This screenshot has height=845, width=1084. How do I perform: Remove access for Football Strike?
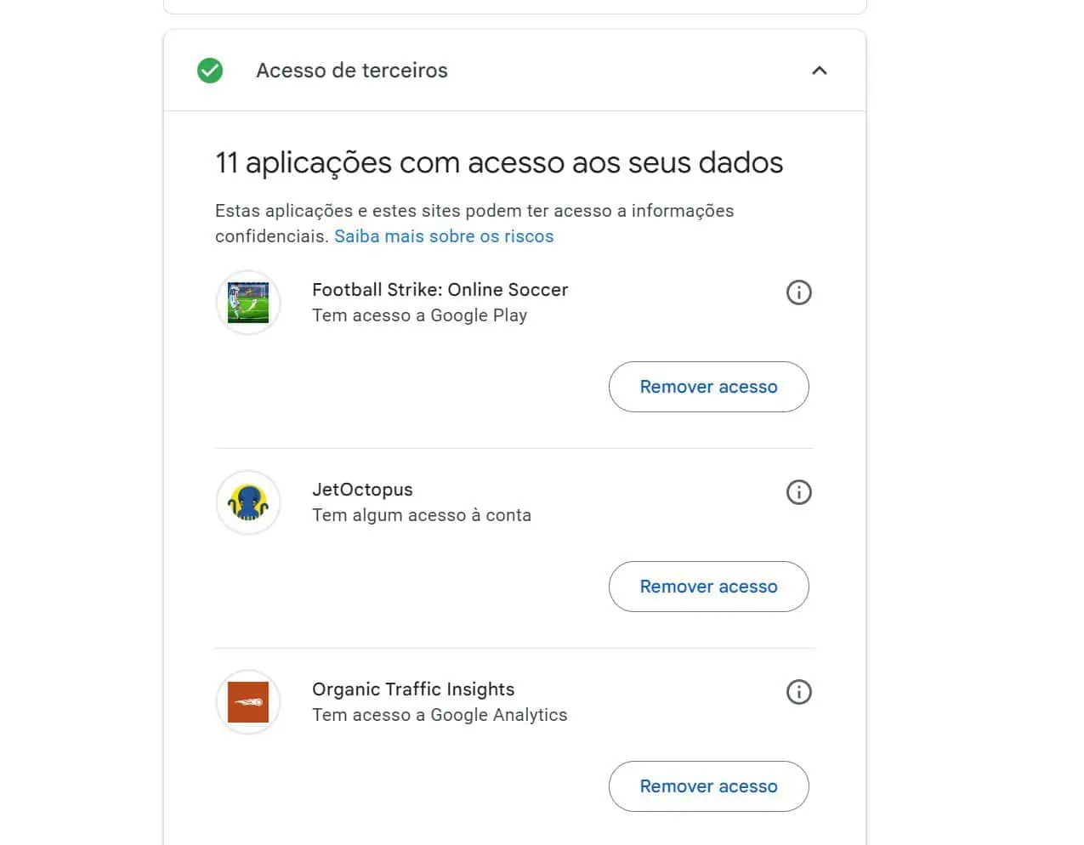pyautogui.click(x=708, y=387)
